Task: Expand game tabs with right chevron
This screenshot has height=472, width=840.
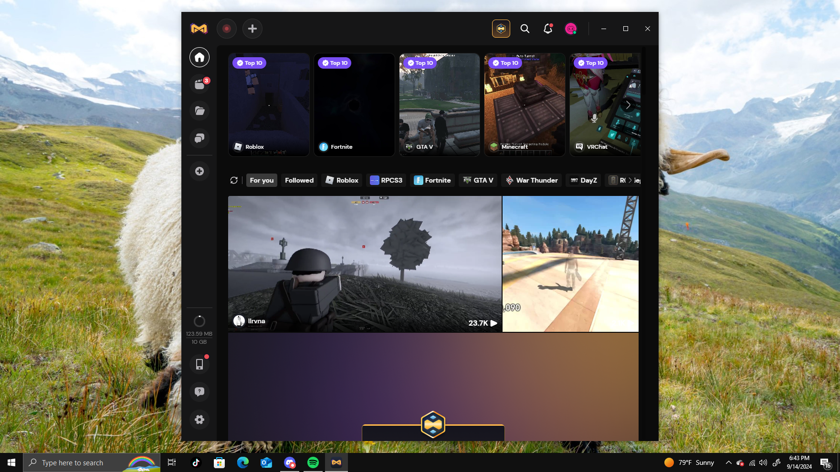Action: [630, 180]
